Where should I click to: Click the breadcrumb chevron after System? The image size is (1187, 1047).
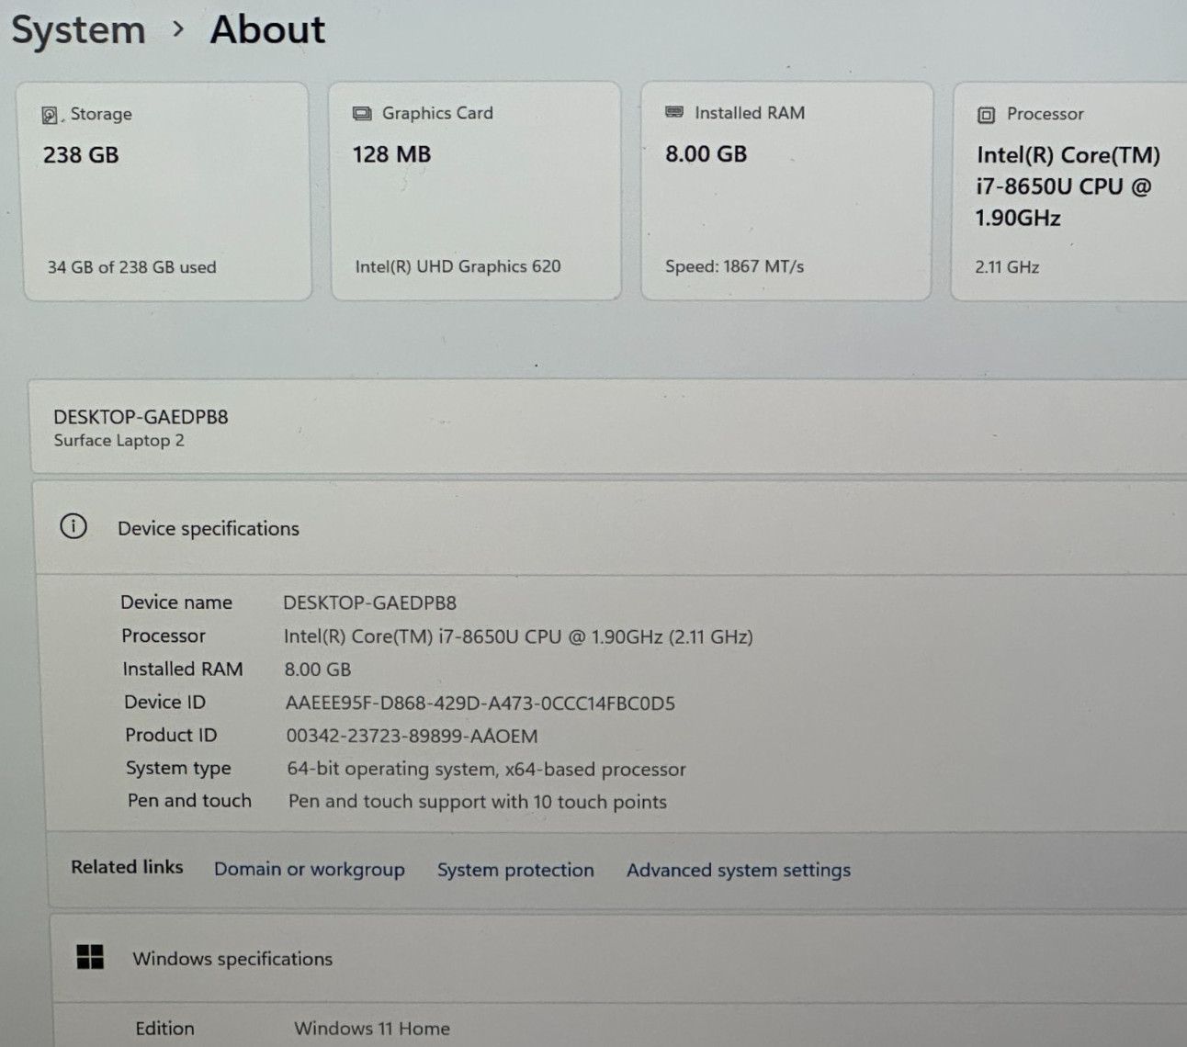[178, 29]
